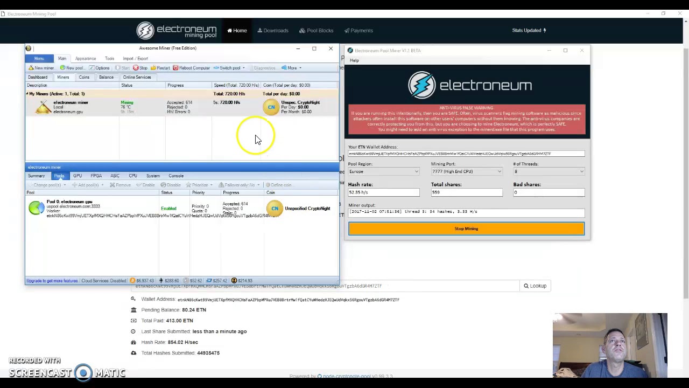Click the Restart miner toolbar button
The image size is (689, 388).
point(160,68)
